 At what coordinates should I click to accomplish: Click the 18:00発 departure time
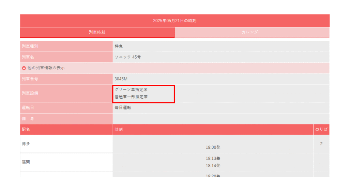click(x=213, y=148)
